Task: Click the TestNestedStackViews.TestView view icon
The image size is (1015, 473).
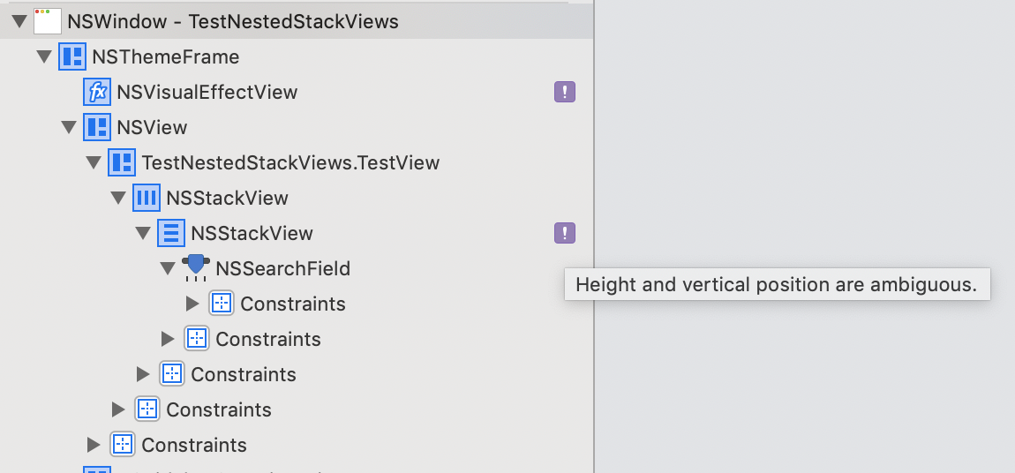Action: [x=122, y=161]
